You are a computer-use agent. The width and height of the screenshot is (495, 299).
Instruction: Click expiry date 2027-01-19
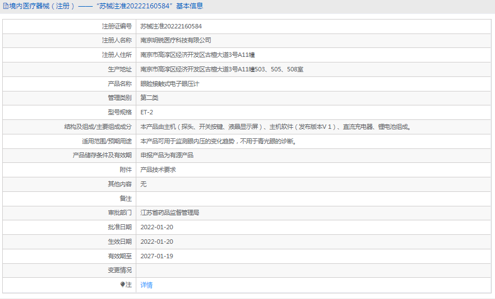point(157,256)
